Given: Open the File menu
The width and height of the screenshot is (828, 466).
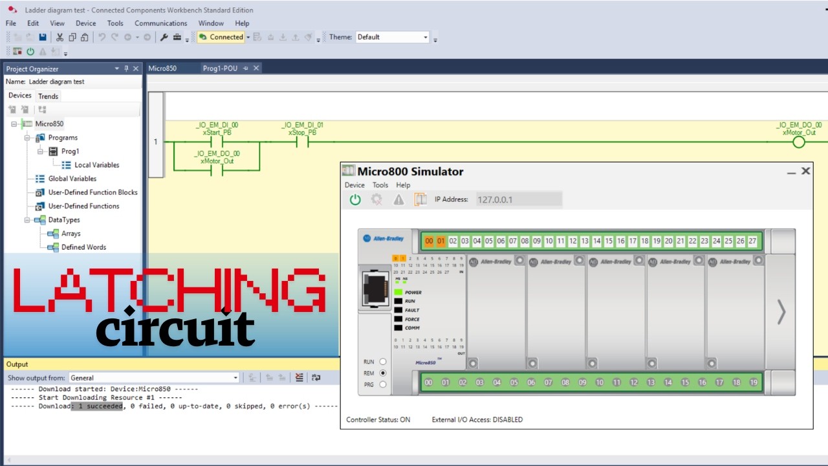Looking at the screenshot, I should click(x=11, y=23).
